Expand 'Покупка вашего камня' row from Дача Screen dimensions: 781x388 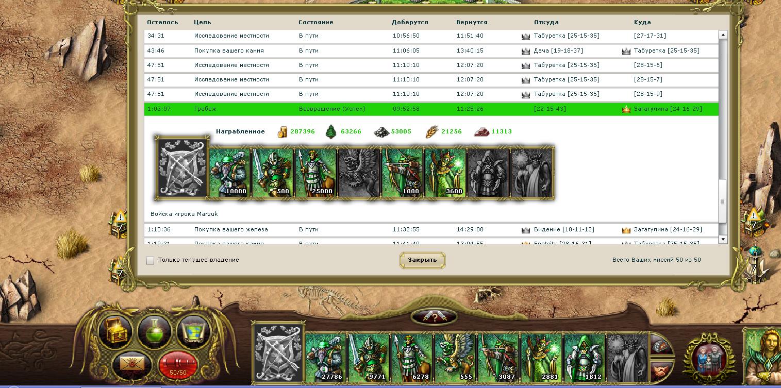point(431,50)
